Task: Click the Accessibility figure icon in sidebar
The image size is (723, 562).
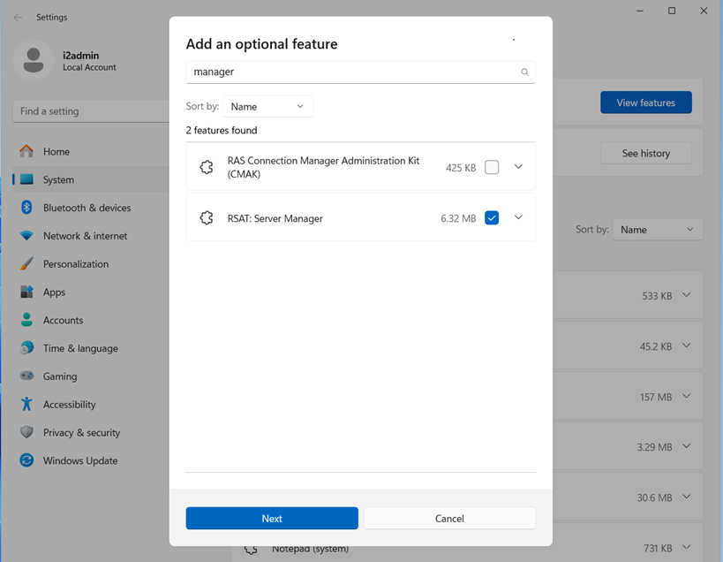Action: [x=26, y=404]
